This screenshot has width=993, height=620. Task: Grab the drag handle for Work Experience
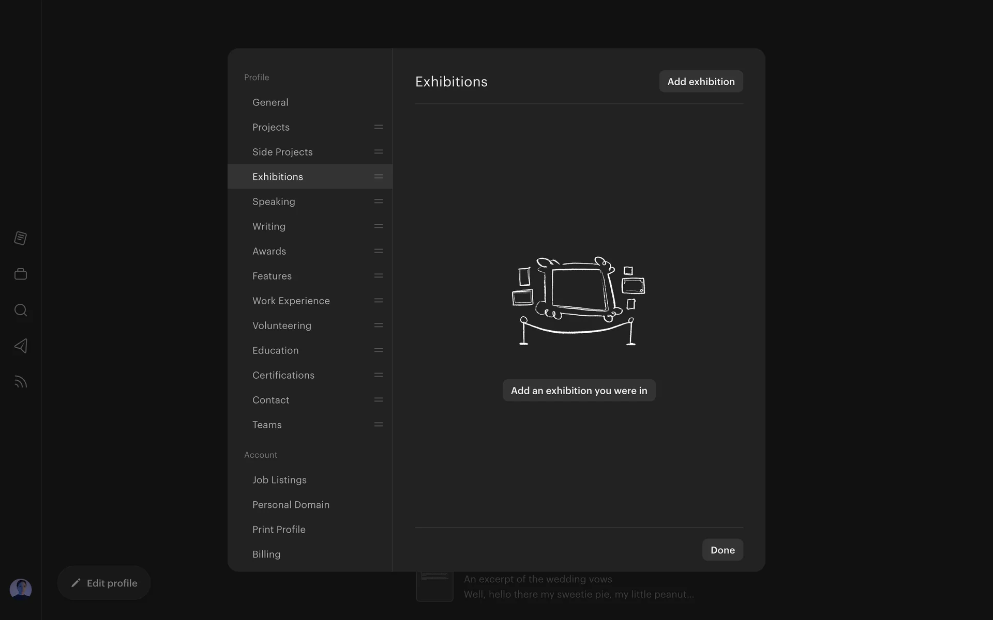[378, 301]
